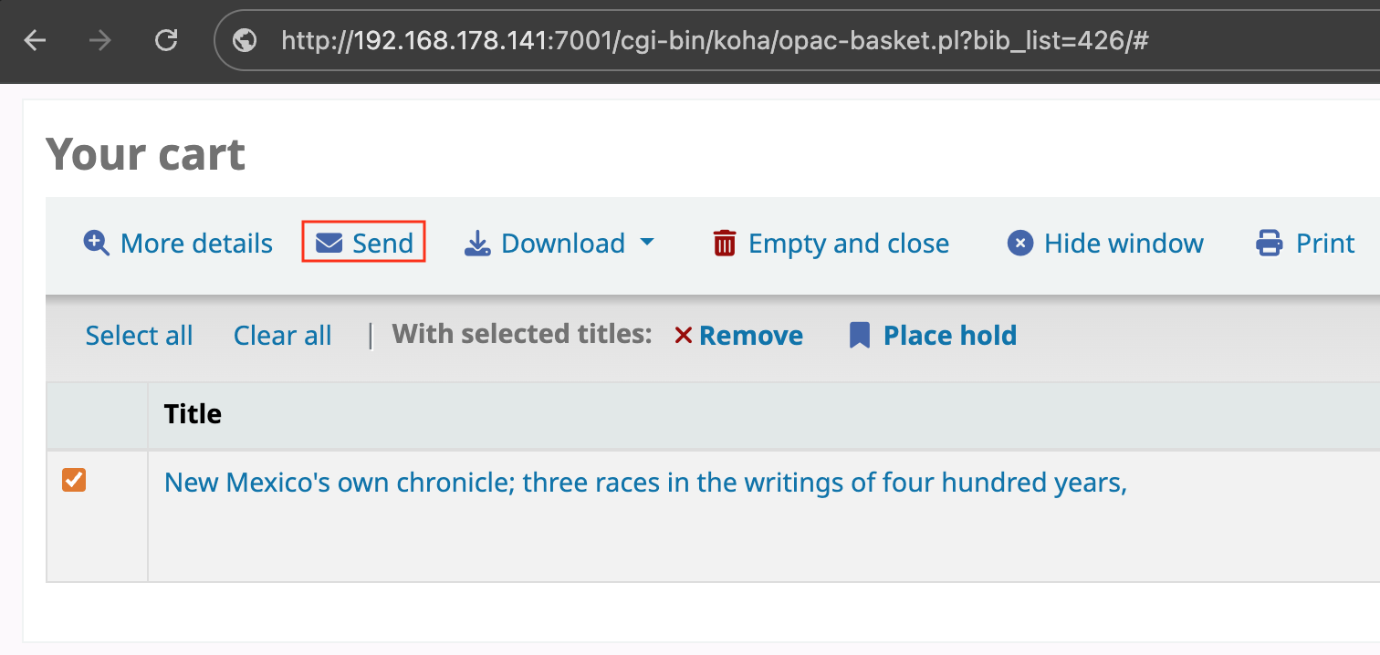
Task: Open the Download menu
Action: tap(560, 243)
